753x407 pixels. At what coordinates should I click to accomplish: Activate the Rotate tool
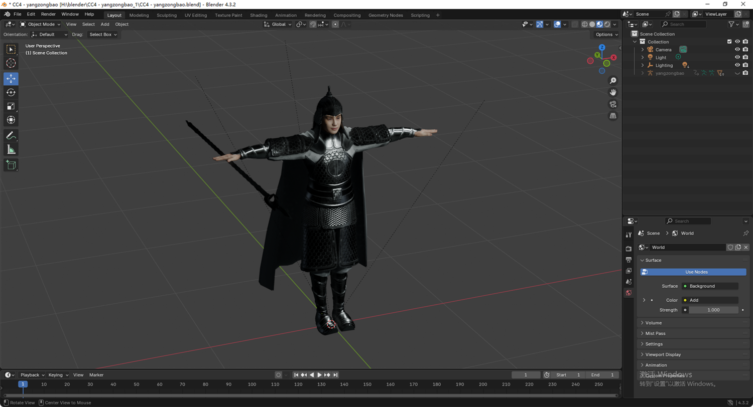point(11,93)
